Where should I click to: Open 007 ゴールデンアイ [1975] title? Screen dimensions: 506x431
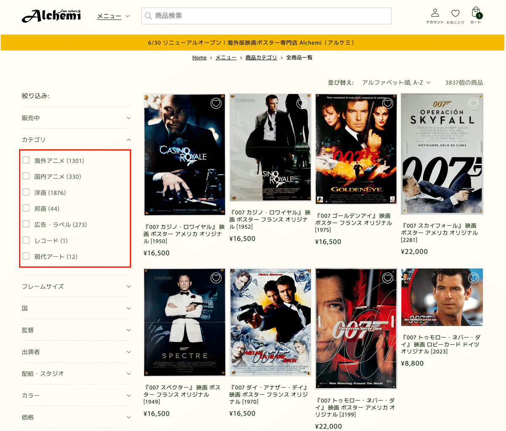[355, 222]
